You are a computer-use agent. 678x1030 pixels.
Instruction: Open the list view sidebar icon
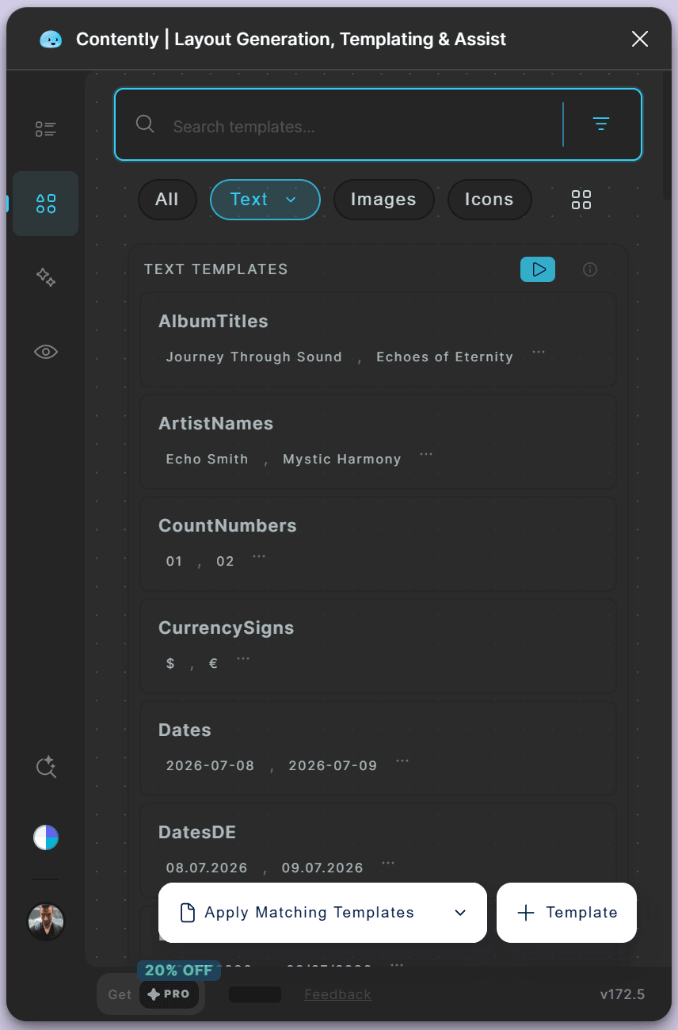[46, 129]
